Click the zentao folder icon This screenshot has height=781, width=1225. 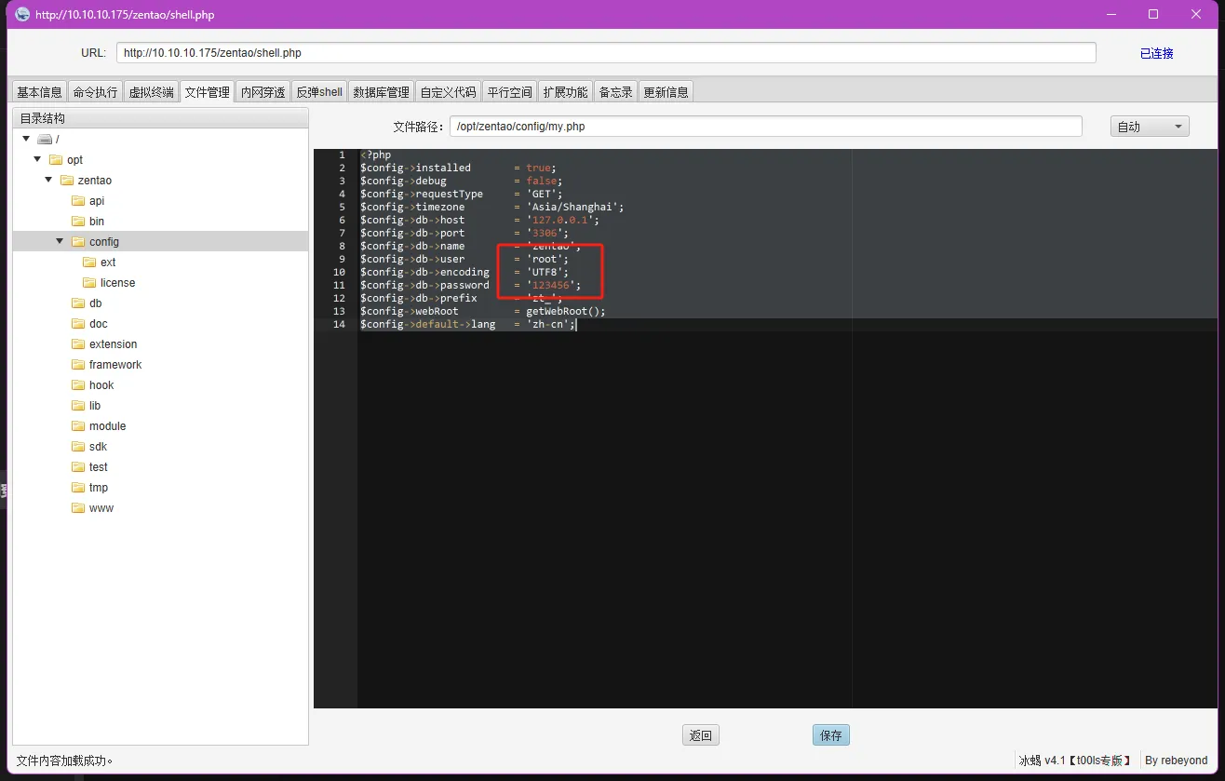point(67,181)
